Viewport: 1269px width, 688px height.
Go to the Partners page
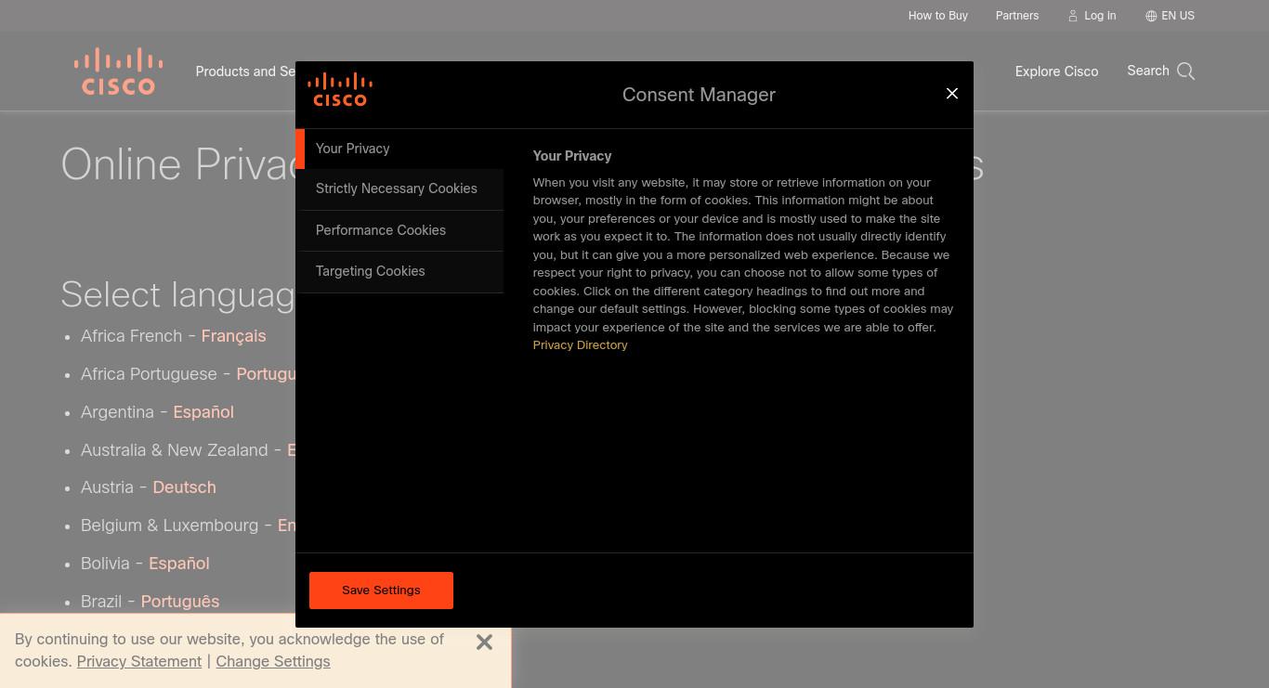(x=1017, y=16)
